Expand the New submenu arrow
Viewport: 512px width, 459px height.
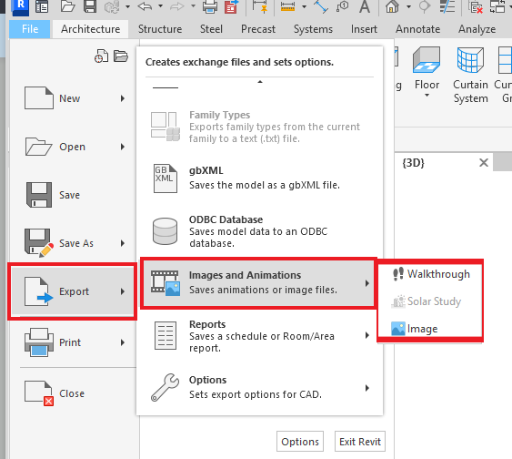(123, 98)
